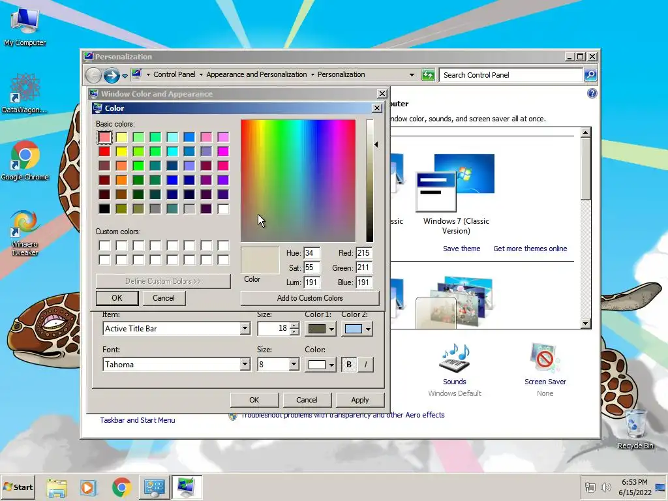Select Windows 7 (Classic Version) theme
The image size is (668, 501).
(456, 194)
